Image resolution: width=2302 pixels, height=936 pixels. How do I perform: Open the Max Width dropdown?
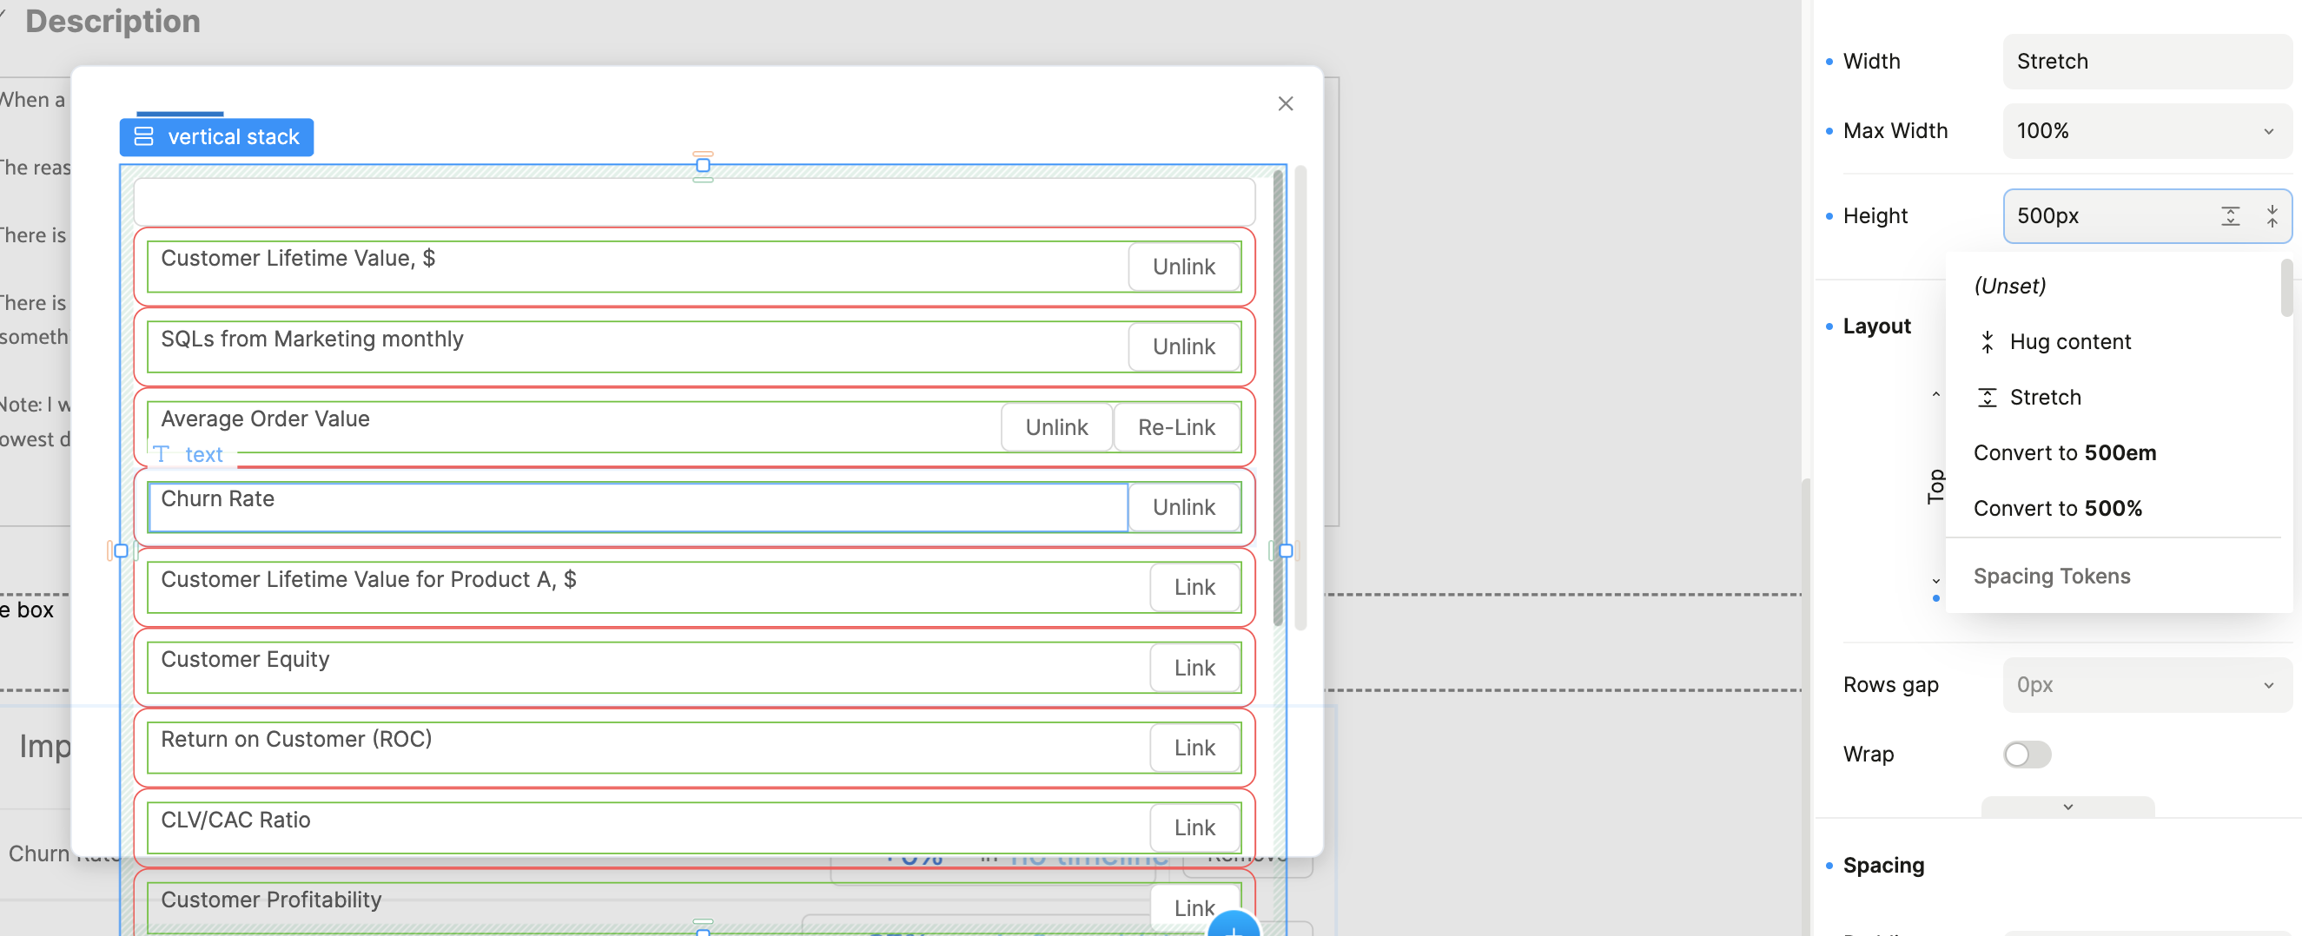point(2147,131)
